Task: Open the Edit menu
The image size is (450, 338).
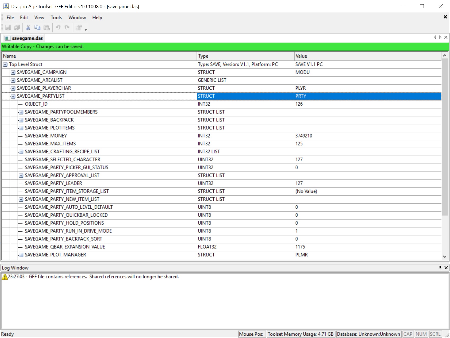Action: [x=24, y=17]
